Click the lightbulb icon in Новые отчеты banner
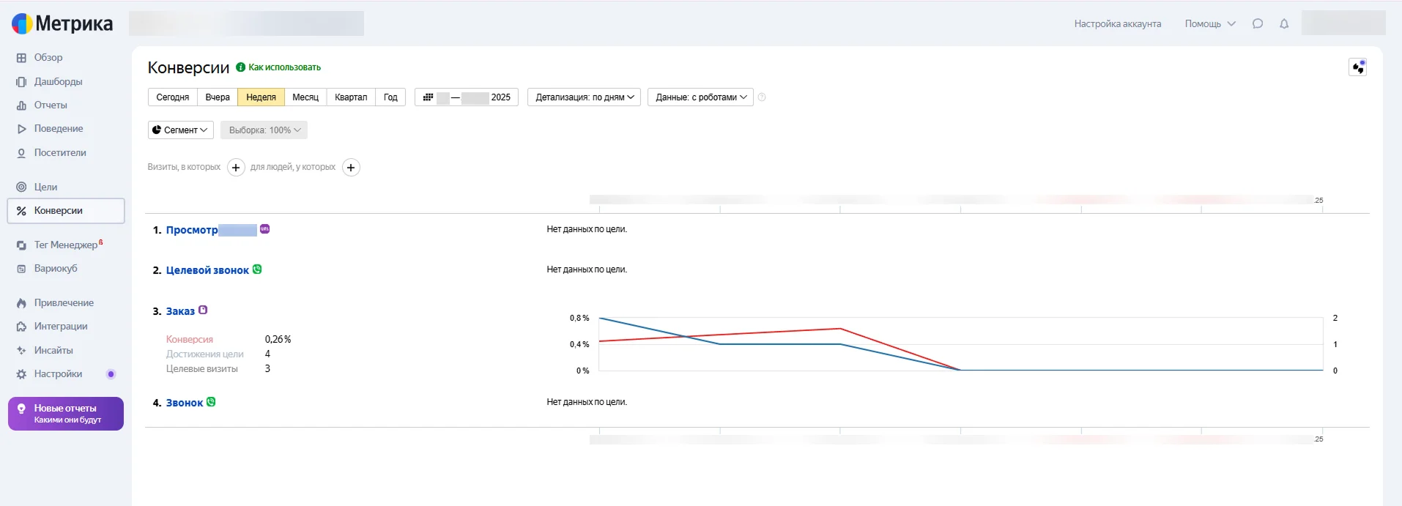 pyautogui.click(x=21, y=409)
